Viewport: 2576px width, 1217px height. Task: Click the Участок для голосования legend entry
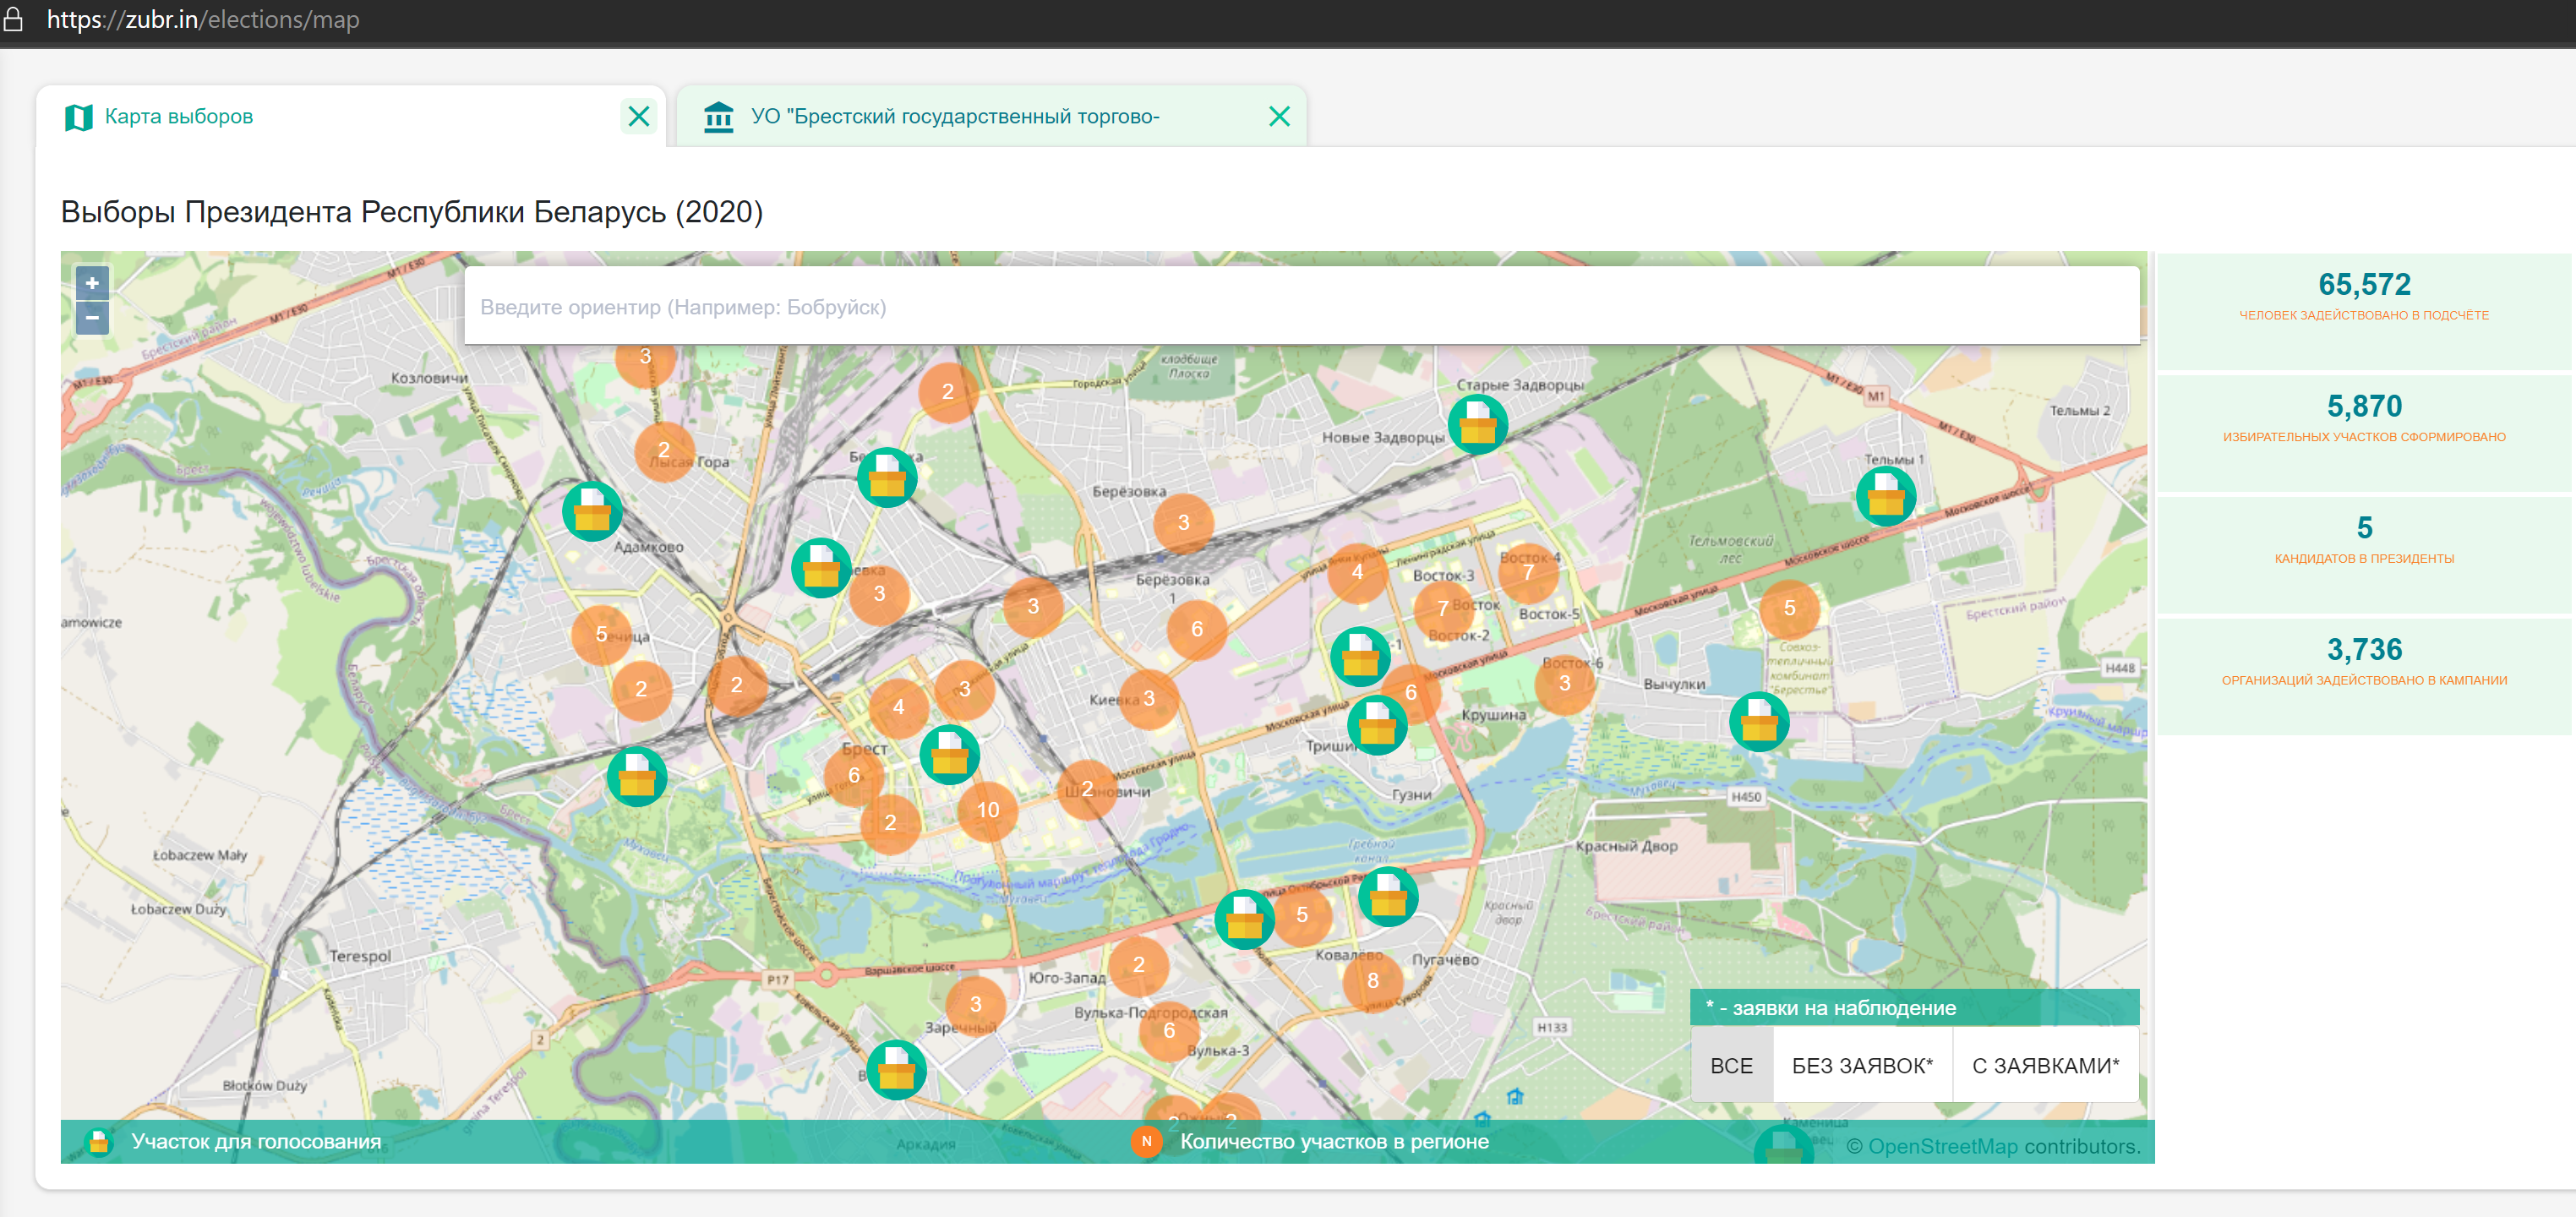(x=233, y=1141)
